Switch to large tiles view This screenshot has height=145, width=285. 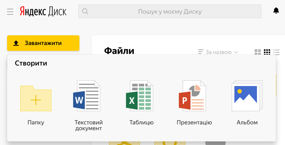pyautogui.click(x=257, y=52)
